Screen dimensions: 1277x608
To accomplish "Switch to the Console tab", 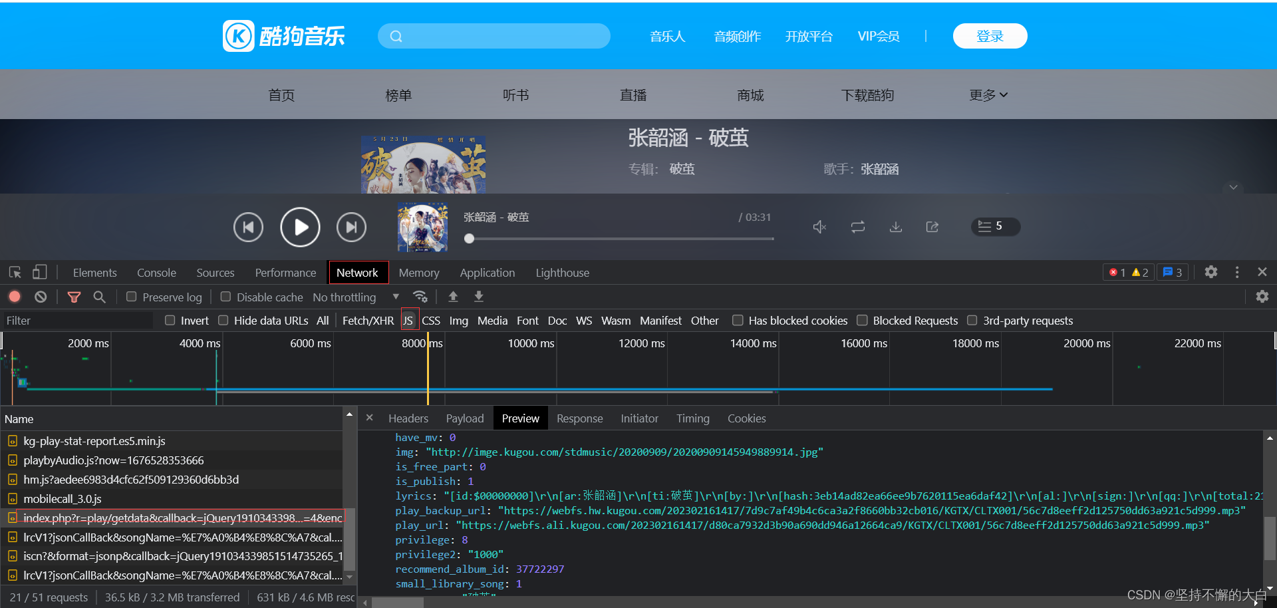I will pos(156,273).
